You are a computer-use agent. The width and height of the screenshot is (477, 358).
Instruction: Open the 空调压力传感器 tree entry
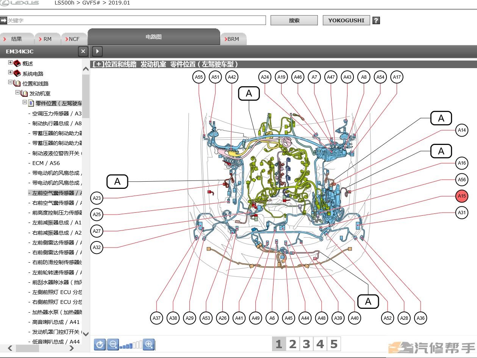56,113
